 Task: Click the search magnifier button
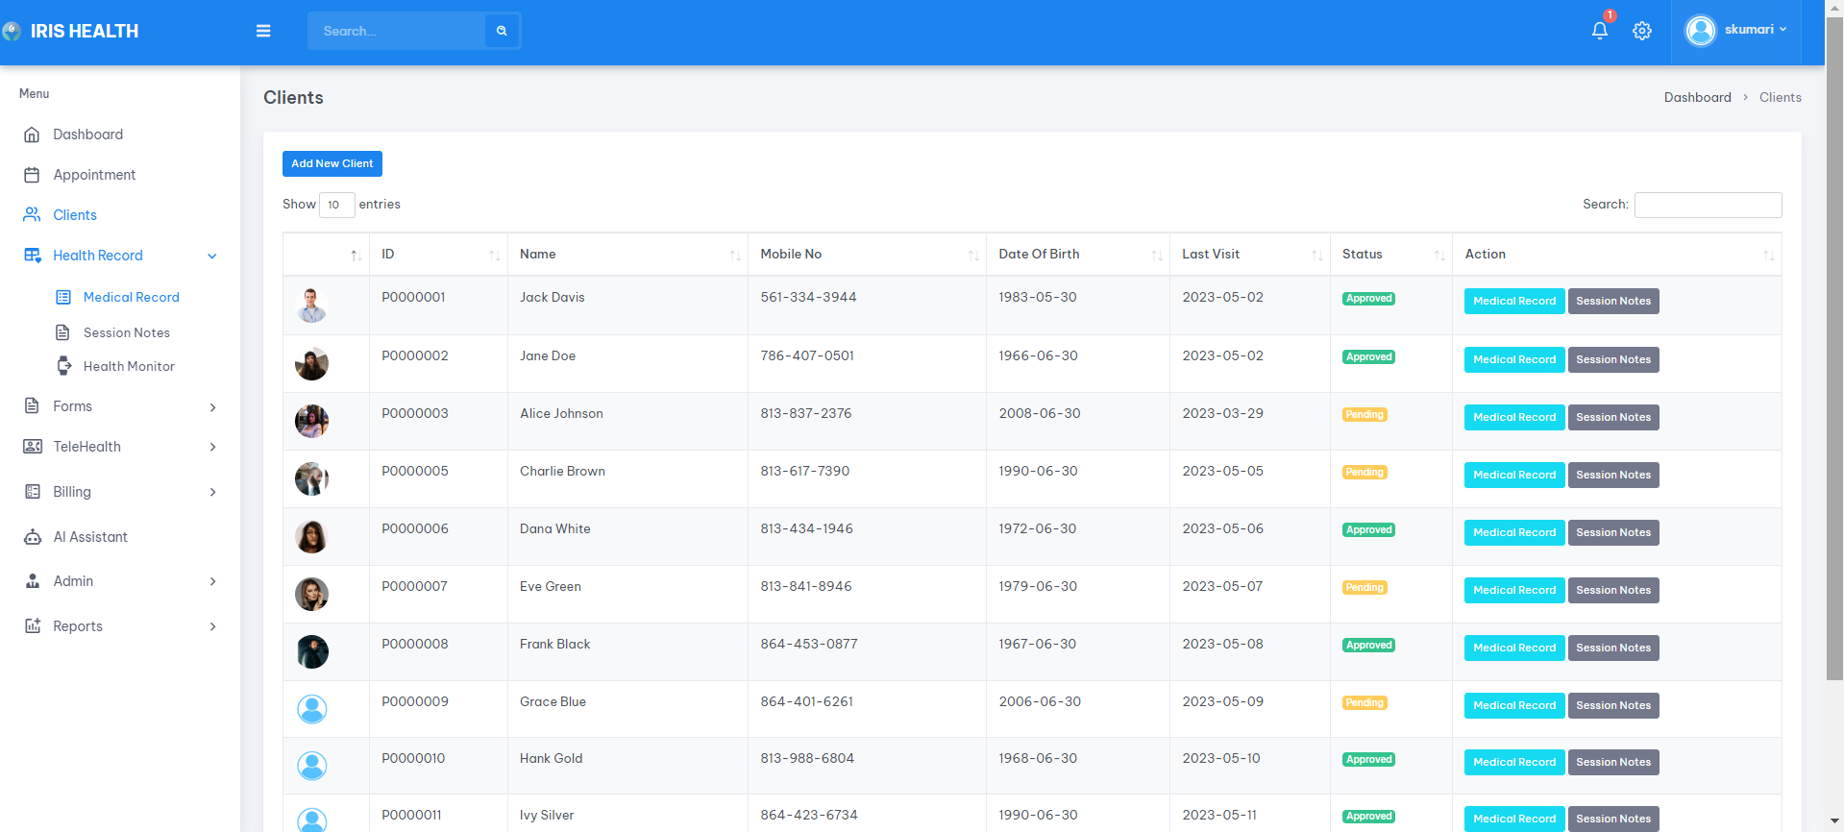click(x=502, y=31)
